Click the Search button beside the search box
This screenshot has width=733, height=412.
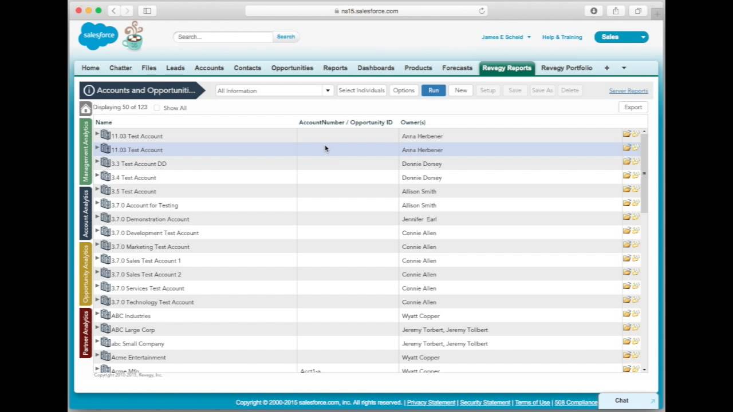pos(286,37)
